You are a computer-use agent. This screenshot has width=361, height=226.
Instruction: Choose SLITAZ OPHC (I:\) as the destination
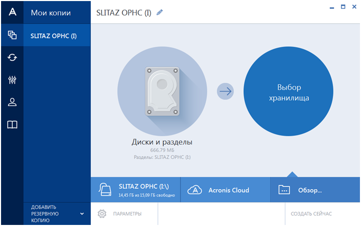136,190
